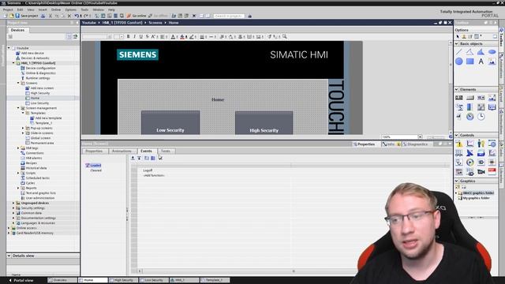Pick the Symbolic I/O field element
Screen dimensions: 505x284
481,98
